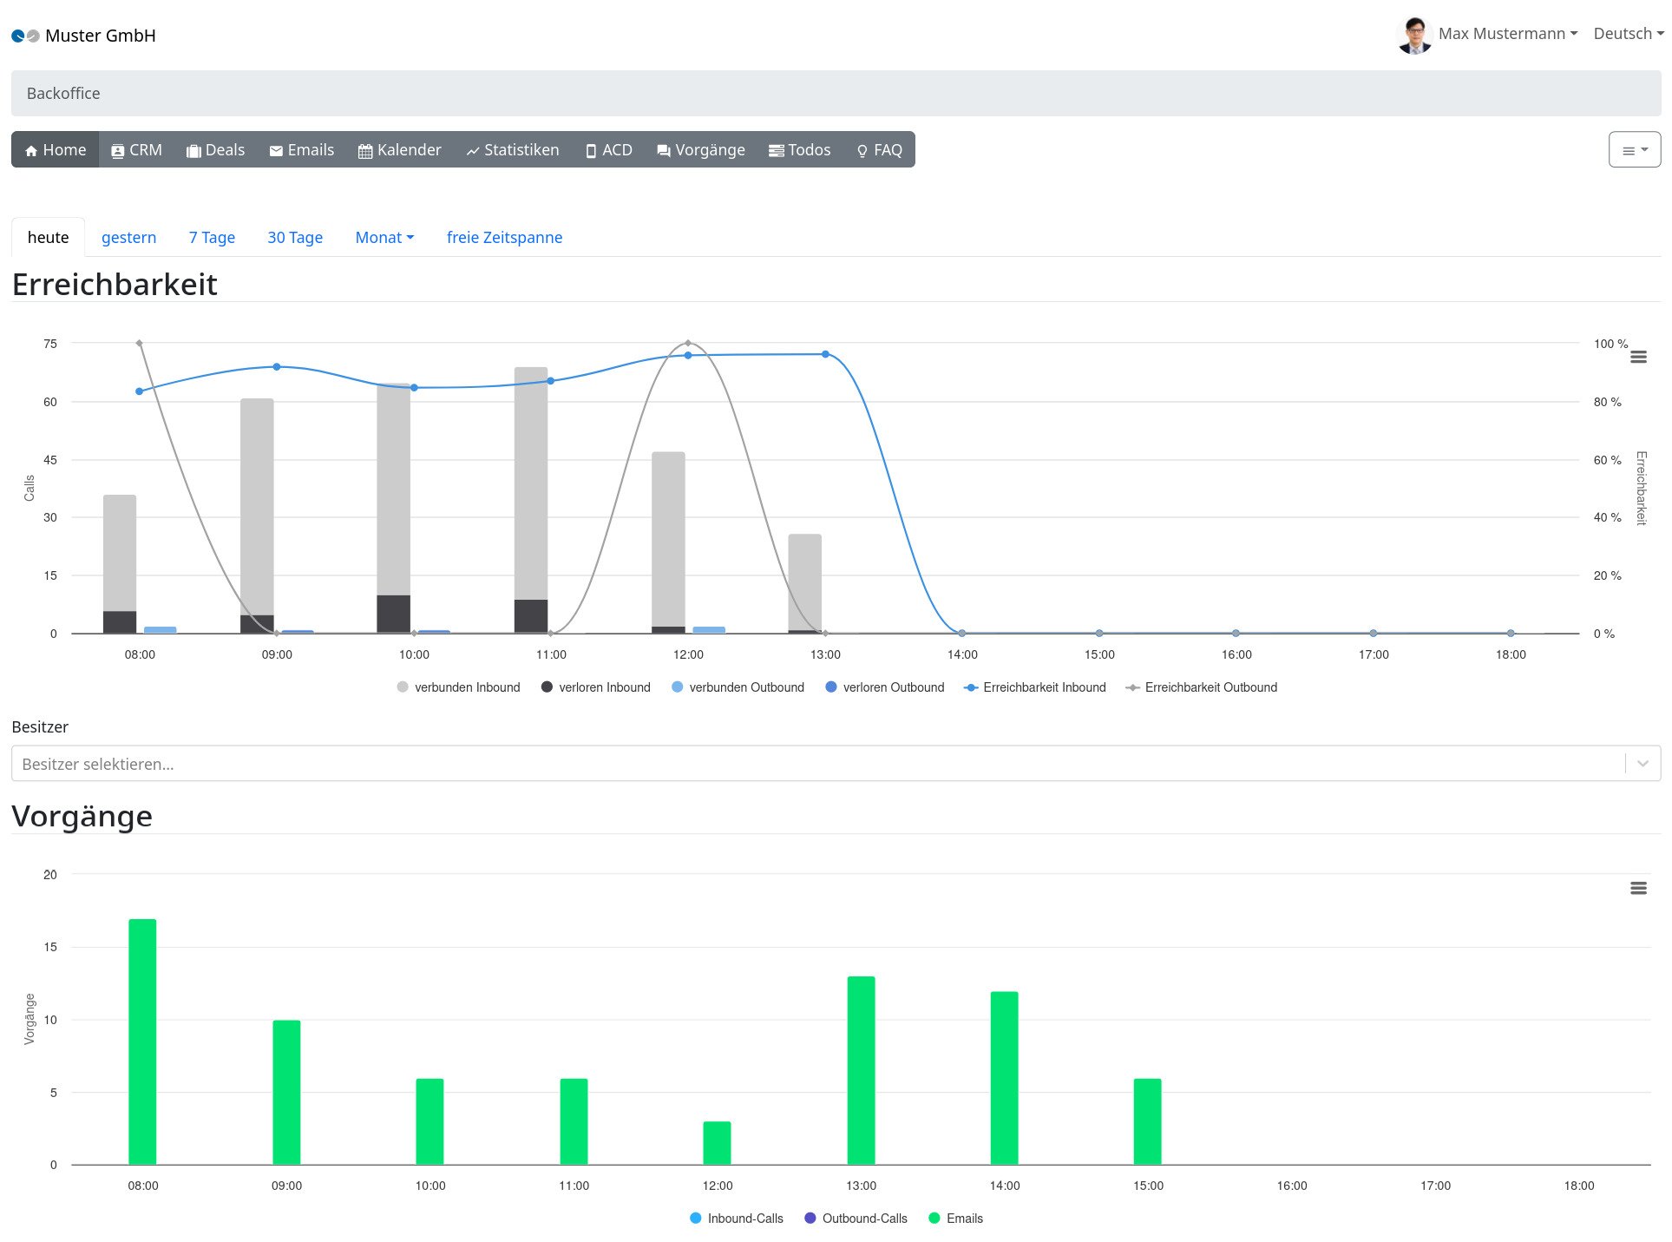Toggle the verbunden Outbound legend series

738,687
